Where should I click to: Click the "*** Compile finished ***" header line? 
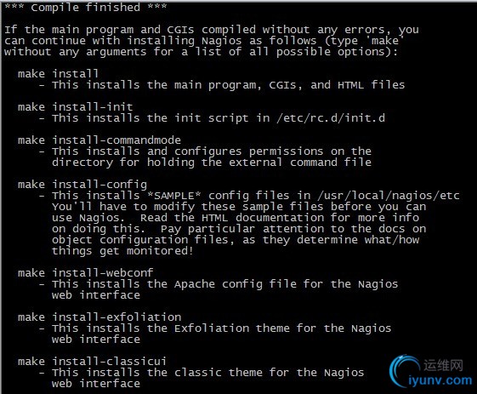point(86,7)
